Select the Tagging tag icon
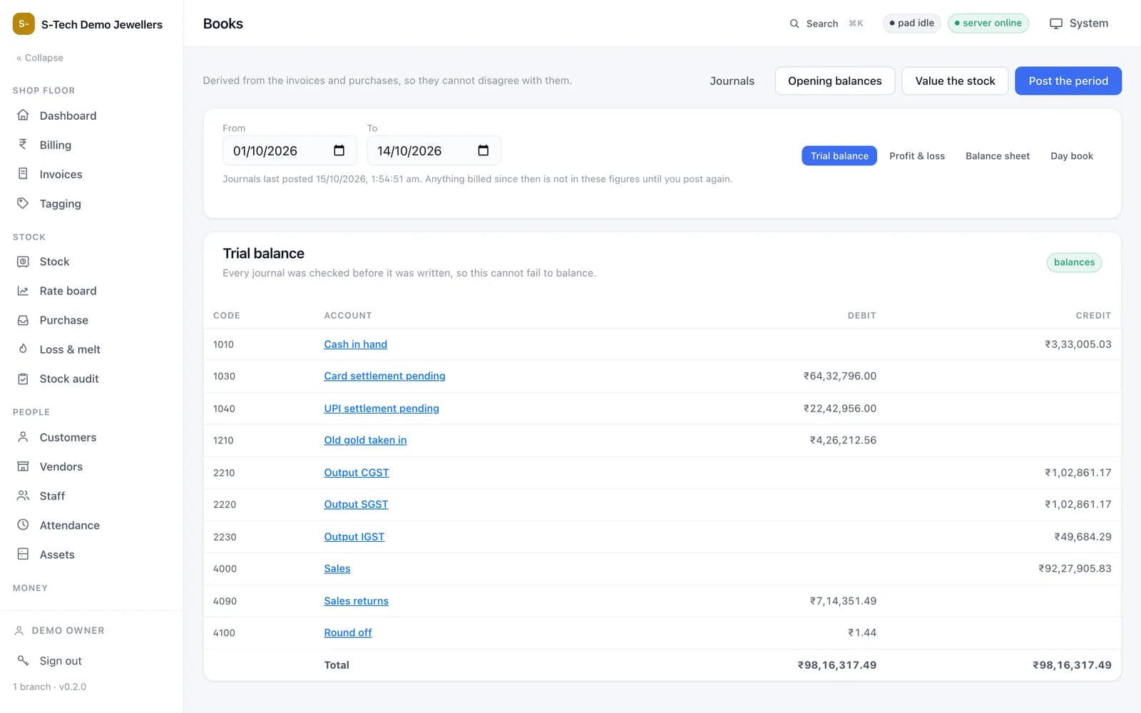 (x=23, y=203)
